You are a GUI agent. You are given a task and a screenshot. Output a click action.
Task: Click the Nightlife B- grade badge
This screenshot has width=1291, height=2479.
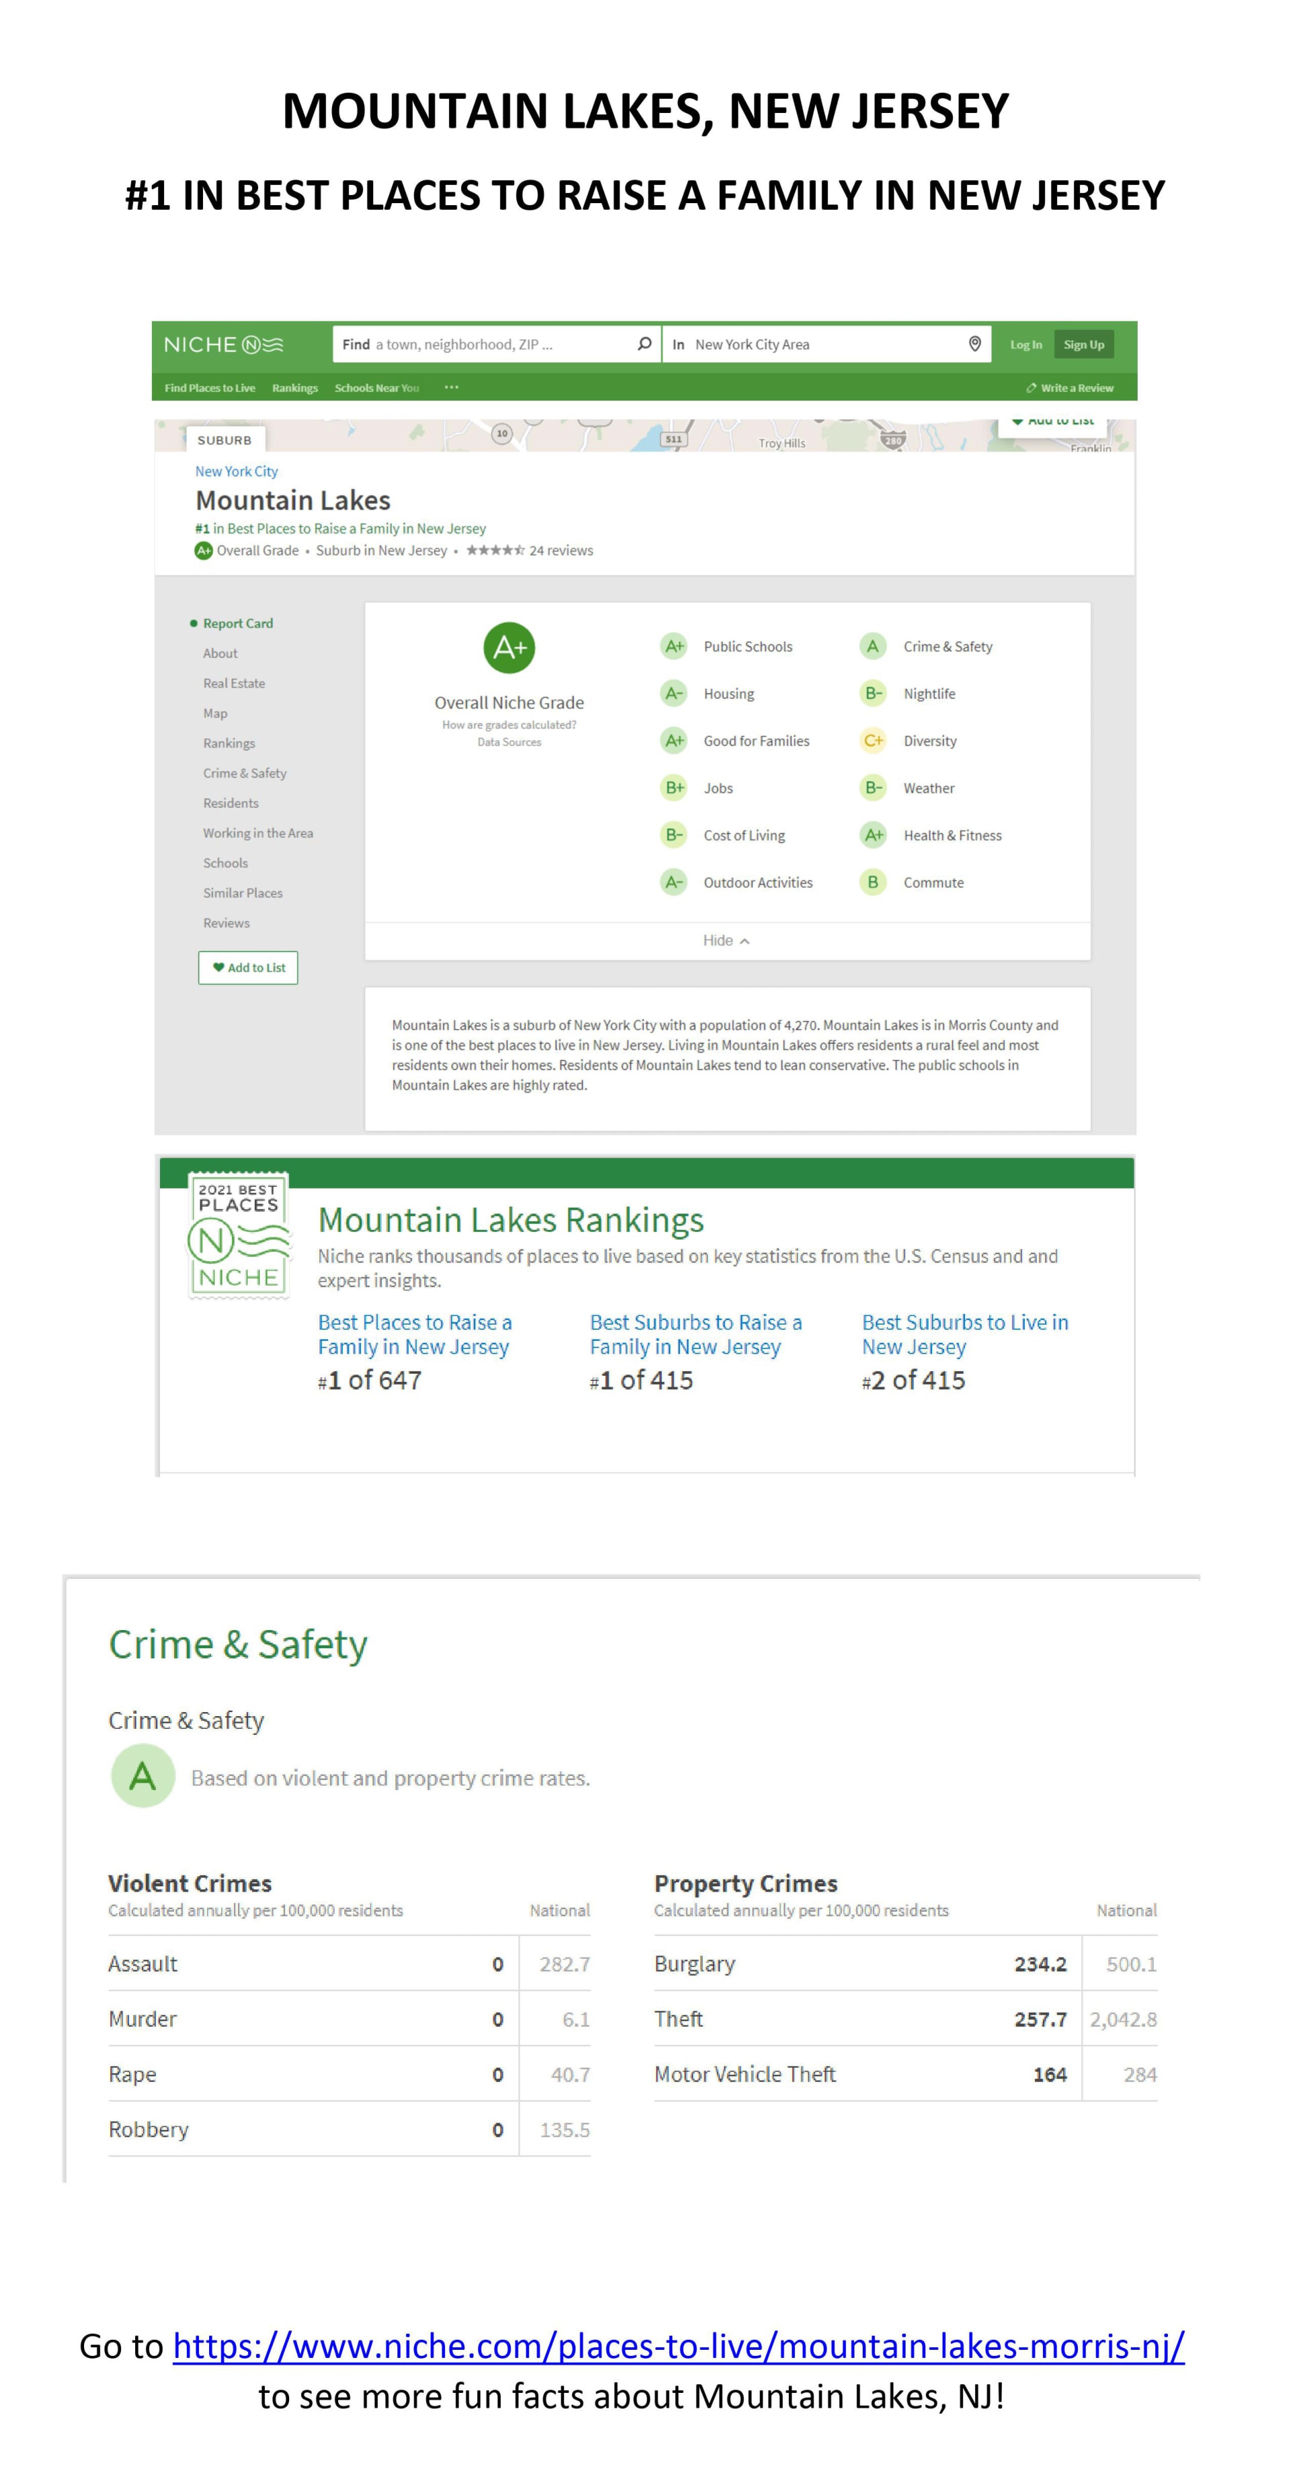click(x=873, y=693)
